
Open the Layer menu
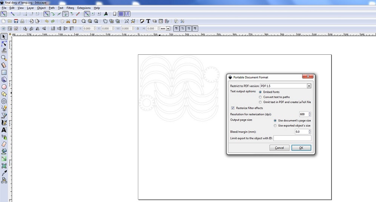30,8
